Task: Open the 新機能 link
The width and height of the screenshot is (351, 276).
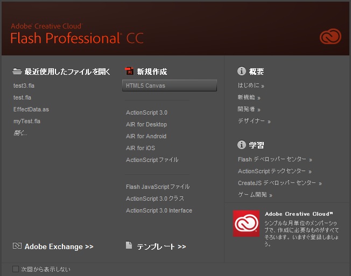Action: pos(249,97)
